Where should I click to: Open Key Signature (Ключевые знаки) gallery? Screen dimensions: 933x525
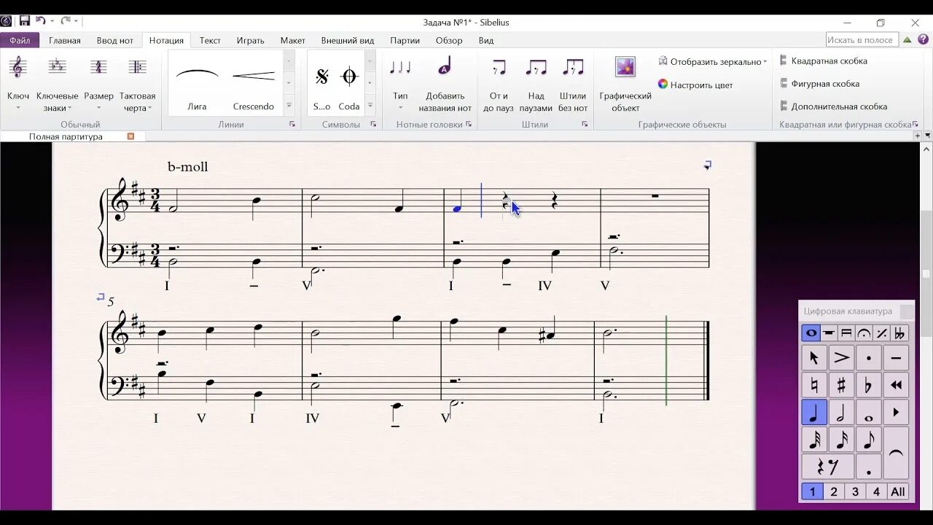coord(57,68)
